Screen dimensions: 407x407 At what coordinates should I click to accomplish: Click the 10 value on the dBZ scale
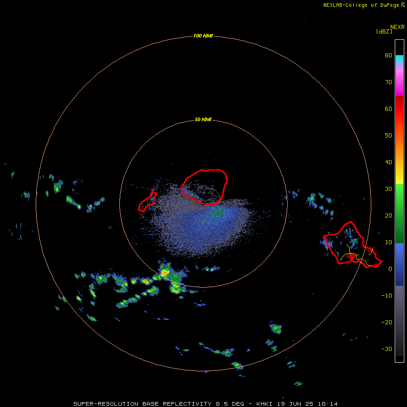pyautogui.click(x=388, y=242)
